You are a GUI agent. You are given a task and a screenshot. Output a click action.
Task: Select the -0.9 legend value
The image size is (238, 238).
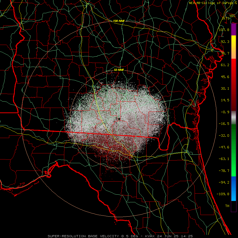tap(225, 112)
